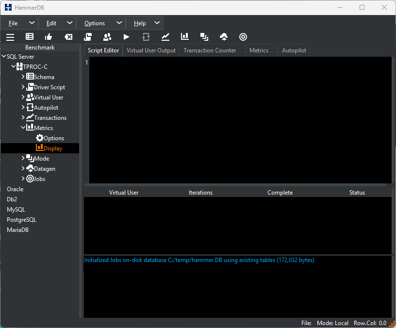Switch to the Virtual User Output tab
This screenshot has width=396, height=328.
tap(151, 50)
